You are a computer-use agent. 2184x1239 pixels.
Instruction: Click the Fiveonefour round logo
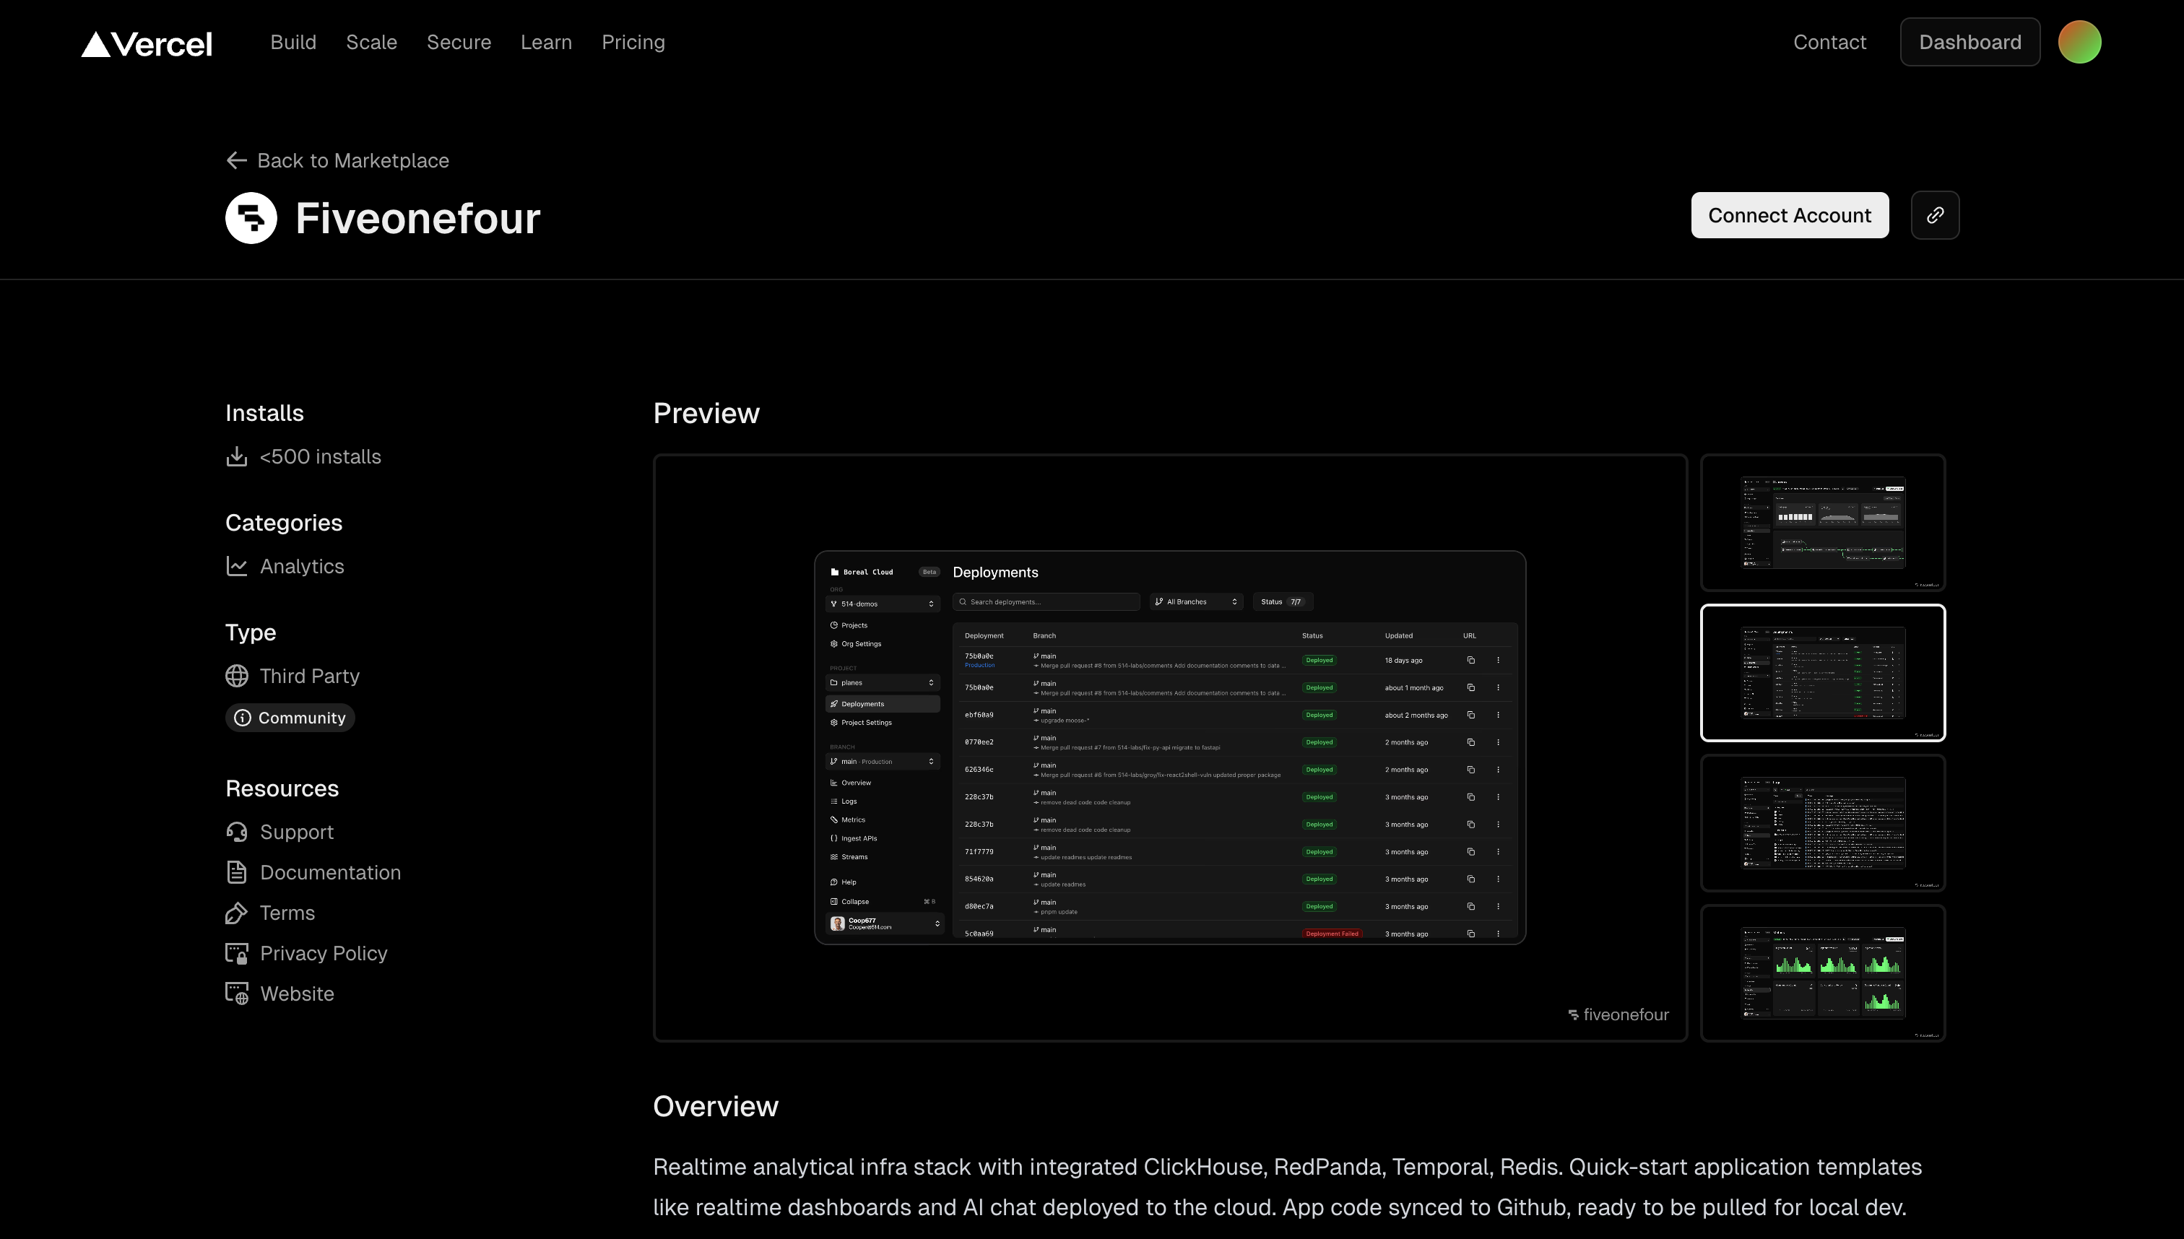click(251, 218)
